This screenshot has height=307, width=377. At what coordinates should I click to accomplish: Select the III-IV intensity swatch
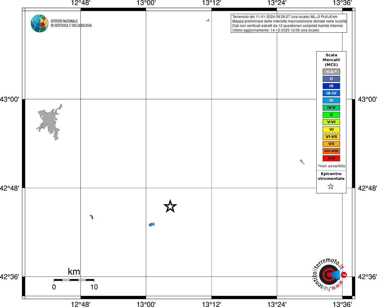[331, 93]
